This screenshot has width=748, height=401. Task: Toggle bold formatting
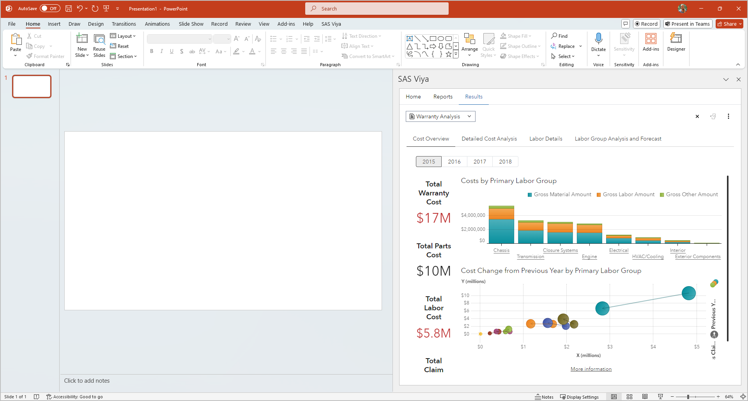152,51
